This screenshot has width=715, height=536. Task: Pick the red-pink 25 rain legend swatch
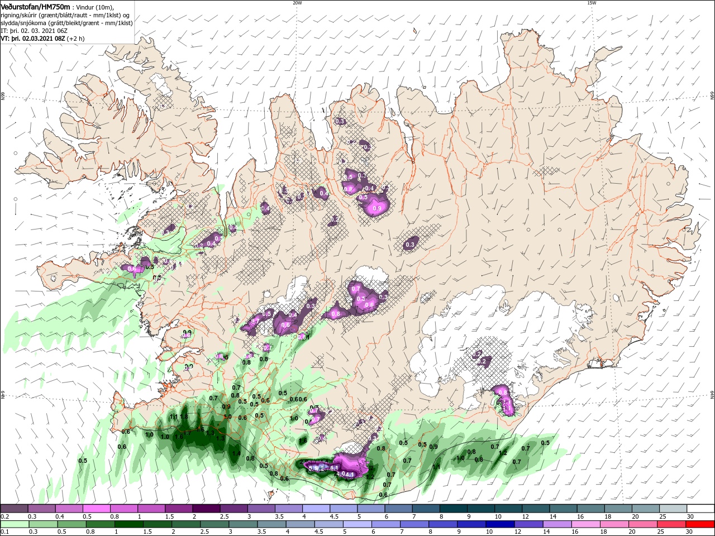point(671,524)
